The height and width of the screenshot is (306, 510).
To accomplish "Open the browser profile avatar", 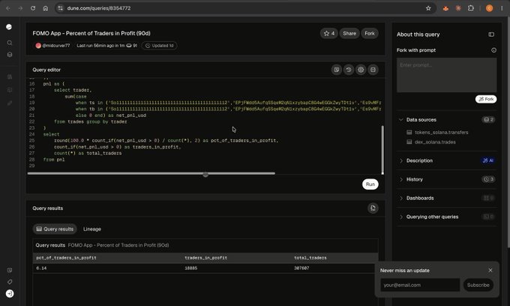I will point(489,8).
